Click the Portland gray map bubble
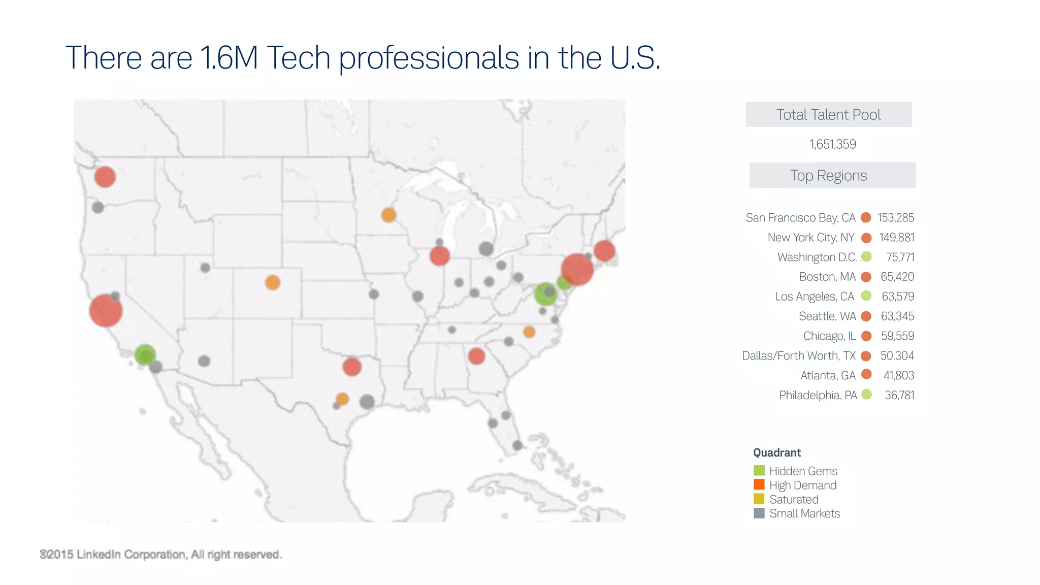 pyautogui.click(x=98, y=207)
